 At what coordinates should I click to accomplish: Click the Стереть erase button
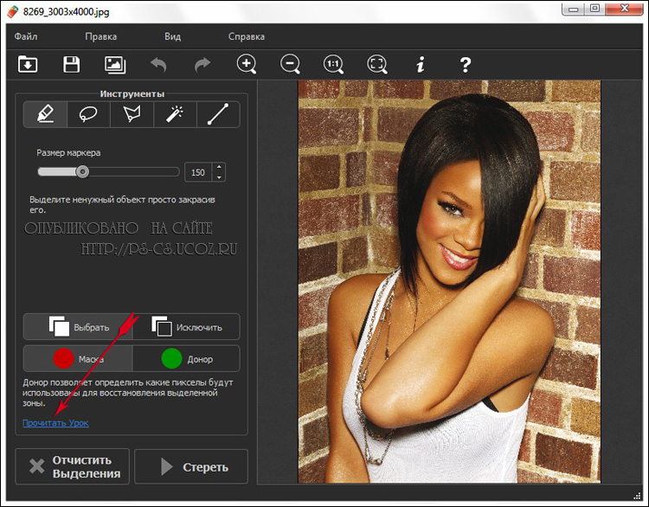click(x=191, y=466)
